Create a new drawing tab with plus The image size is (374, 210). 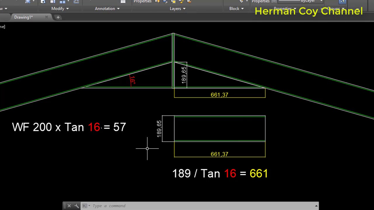click(x=58, y=17)
